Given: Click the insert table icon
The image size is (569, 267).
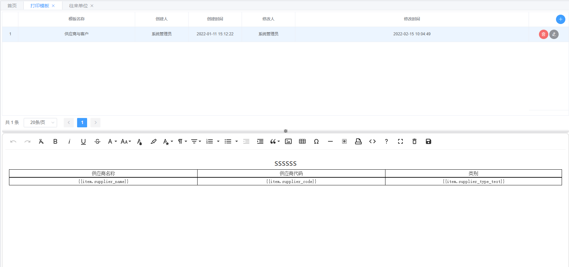Looking at the screenshot, I should point(302,142).
